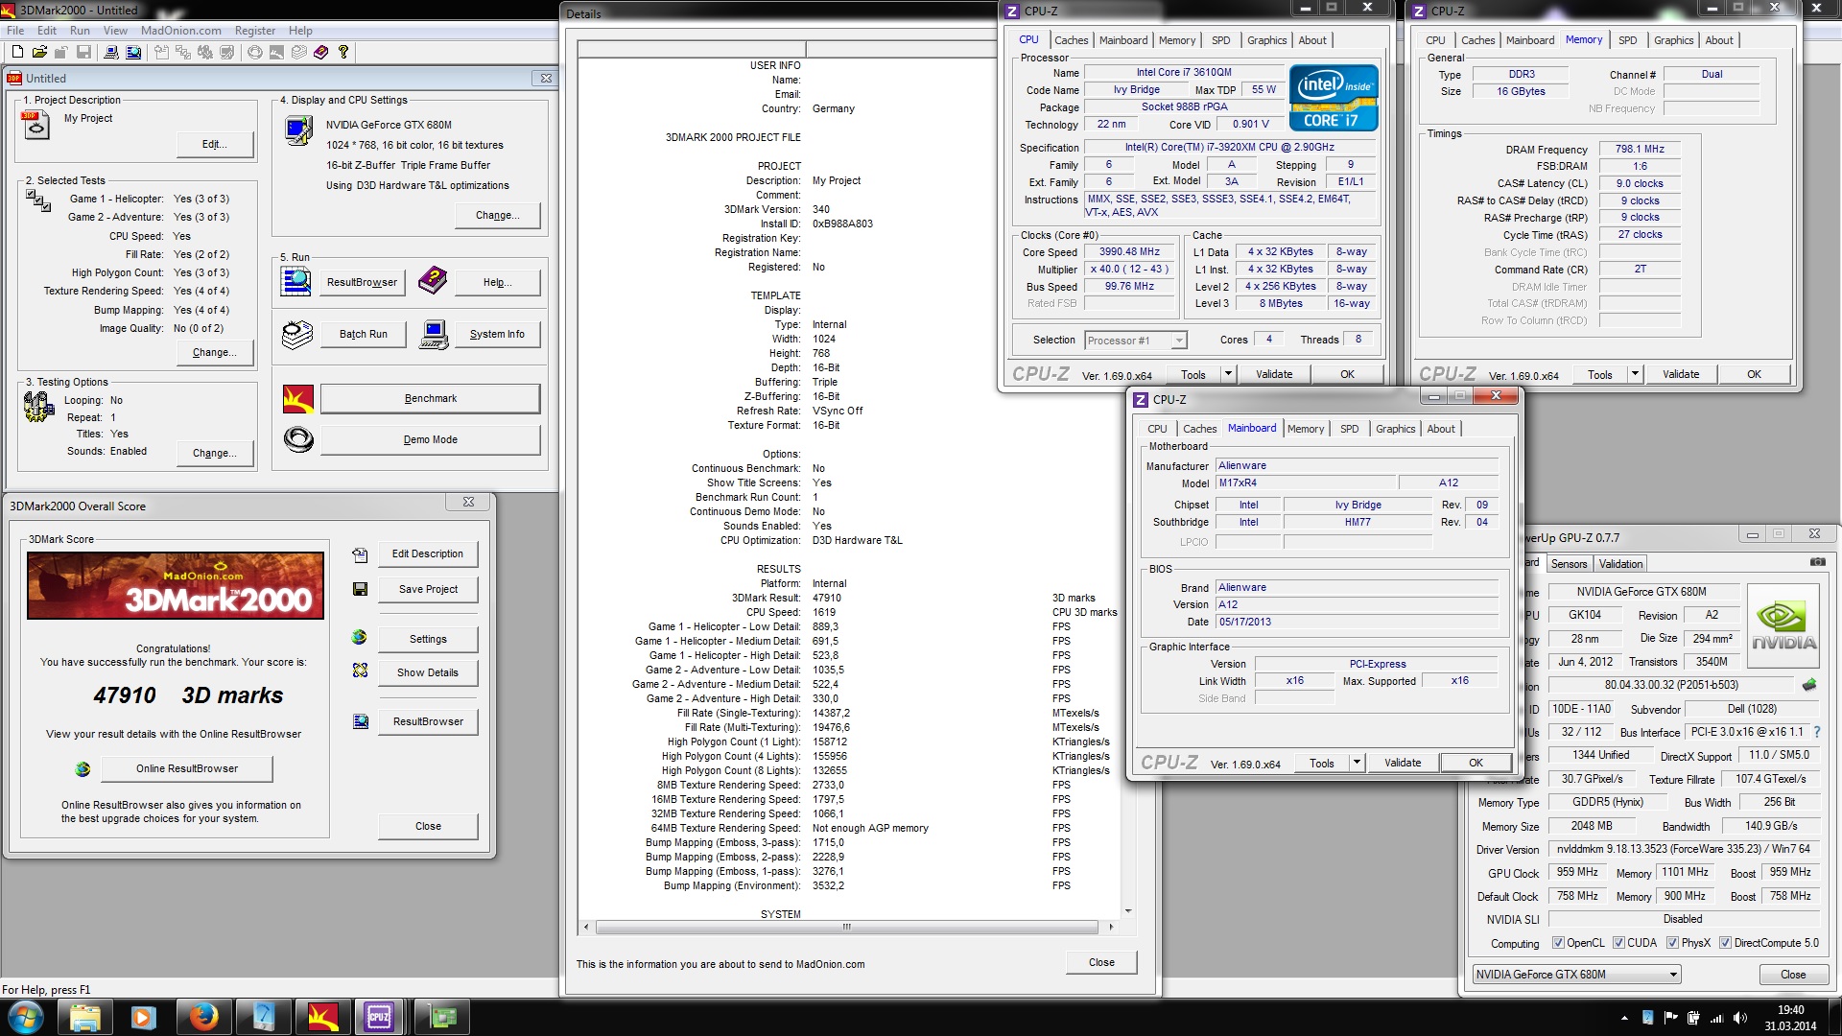
Task: Click the Save Project floppy icon in score dialog
Action: (x=360, y=589)
